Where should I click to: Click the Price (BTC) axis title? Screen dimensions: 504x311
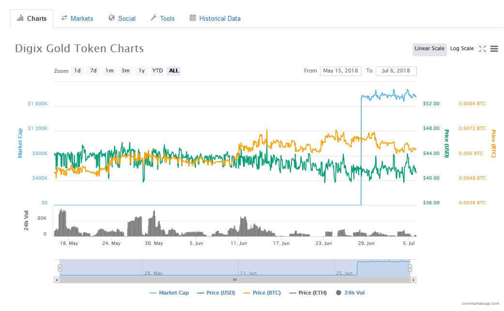[493, 143]
